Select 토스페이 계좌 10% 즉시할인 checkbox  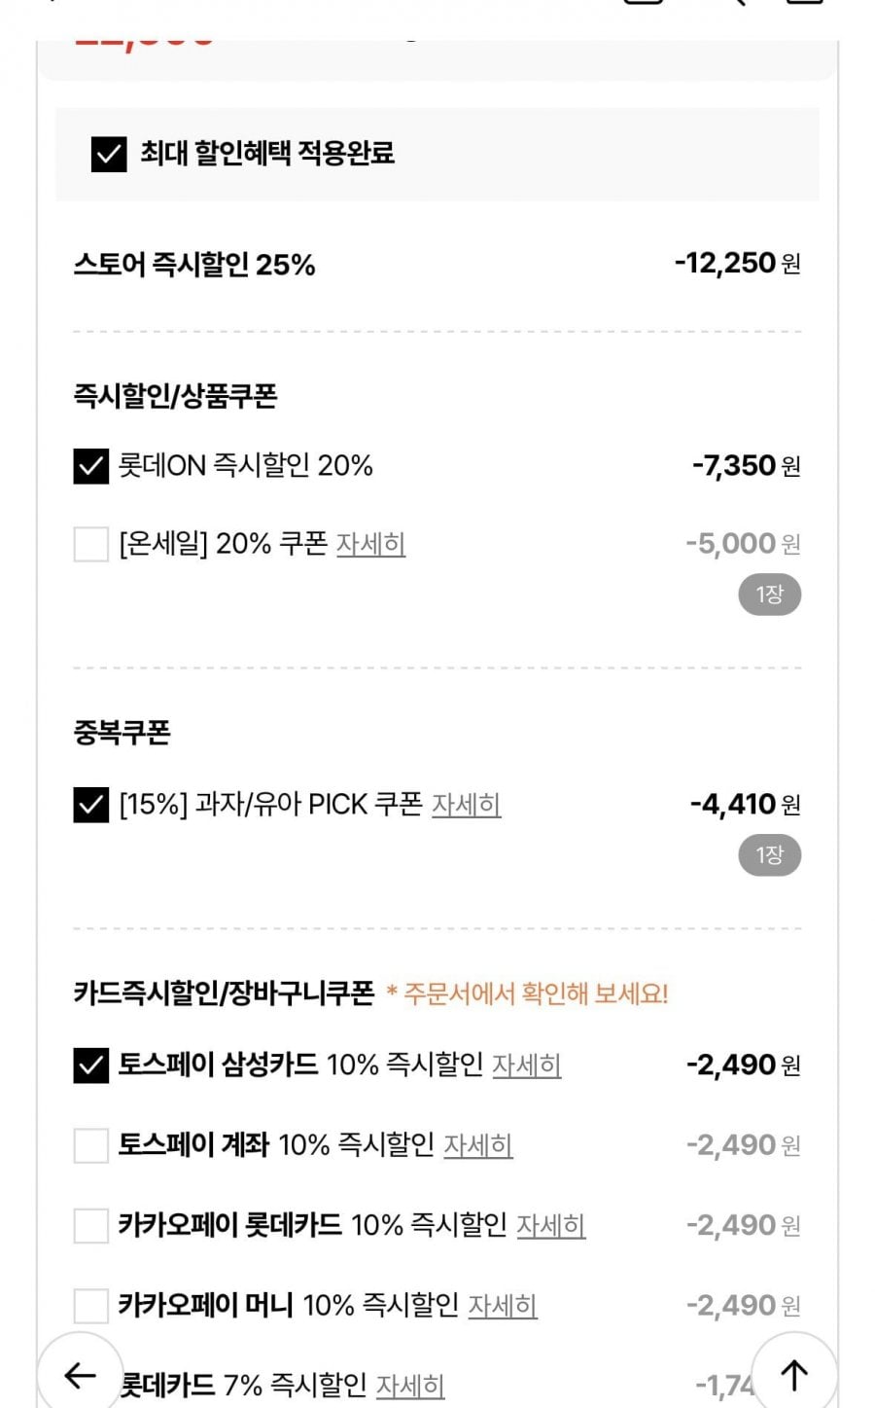click(91, 1145)
